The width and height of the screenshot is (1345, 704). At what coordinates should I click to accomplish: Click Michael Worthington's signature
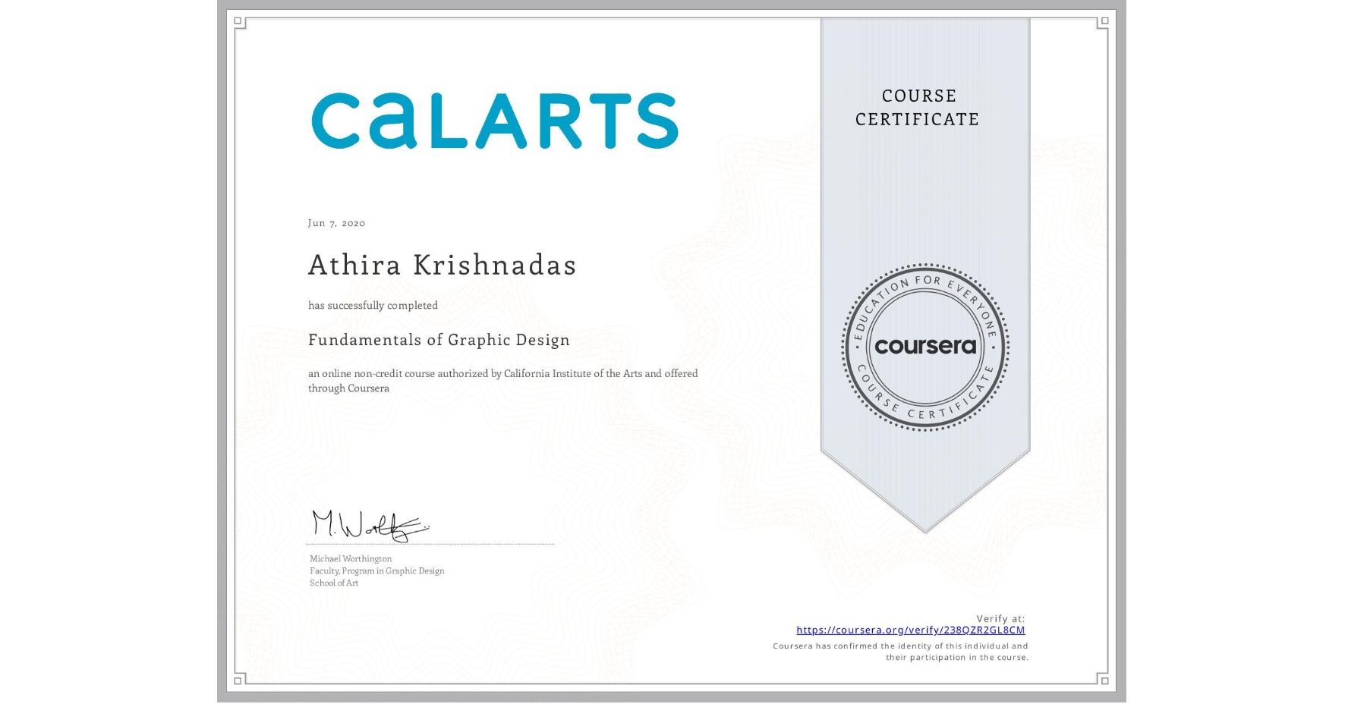coord(370,523)
